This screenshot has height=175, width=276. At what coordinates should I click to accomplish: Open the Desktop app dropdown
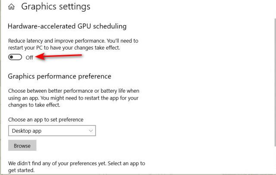tap(52, 131)
